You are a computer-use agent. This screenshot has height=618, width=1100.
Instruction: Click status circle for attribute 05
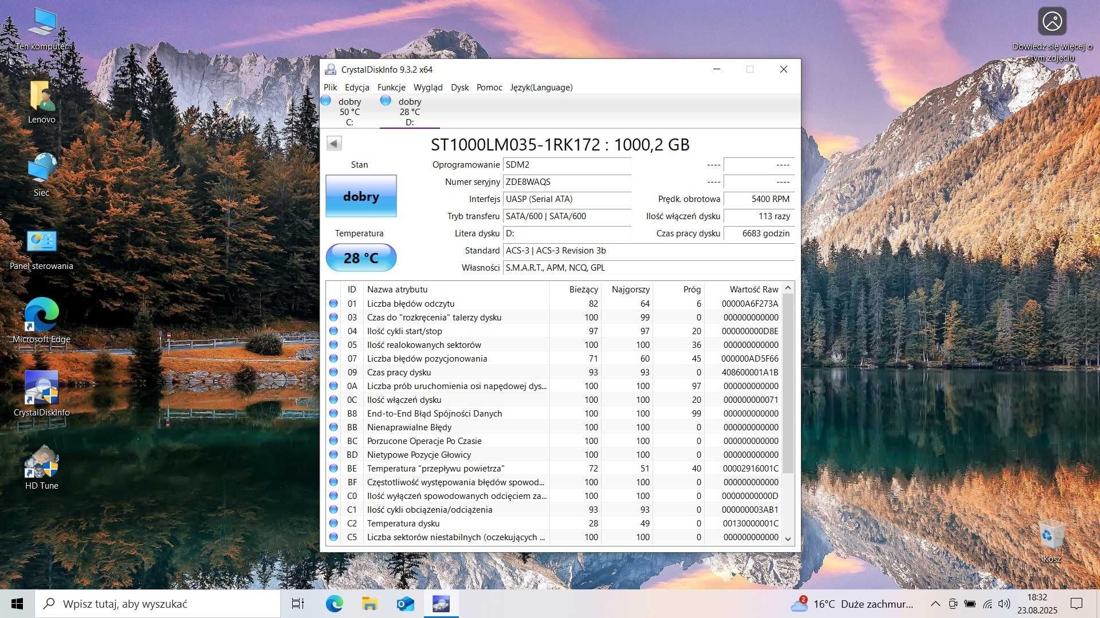click(333, 344)
